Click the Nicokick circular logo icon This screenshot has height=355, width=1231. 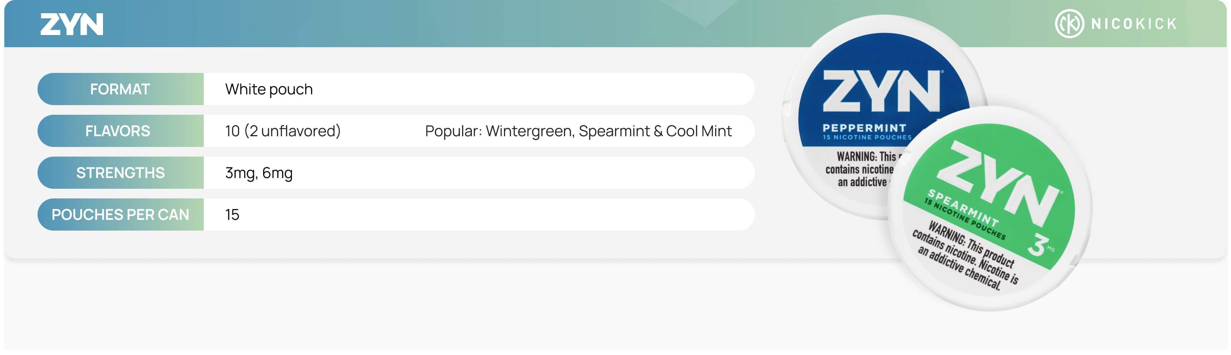[1068, 23]
